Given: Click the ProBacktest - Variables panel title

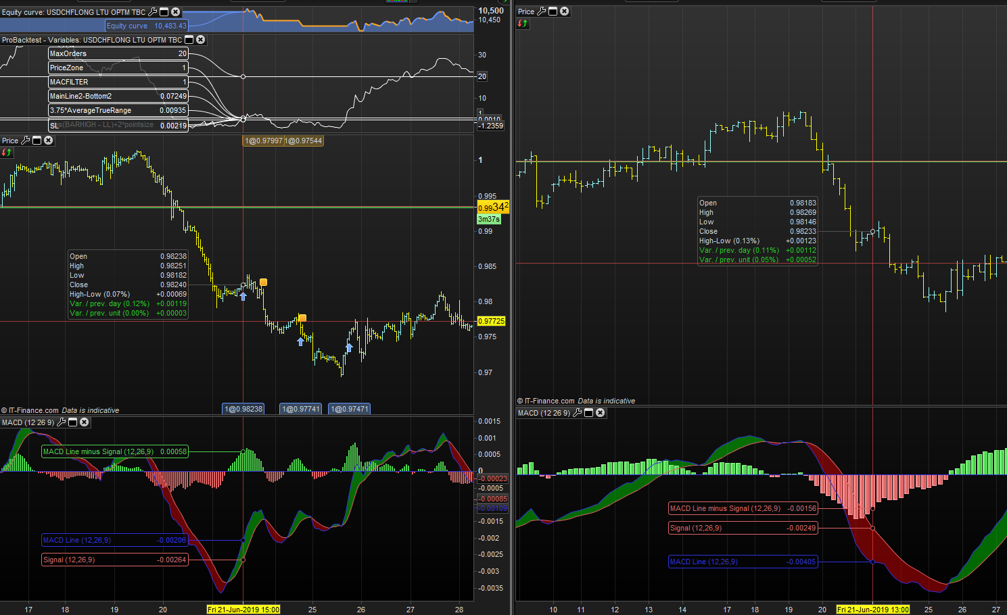Looking at the screenshot, I should [92, 40].
